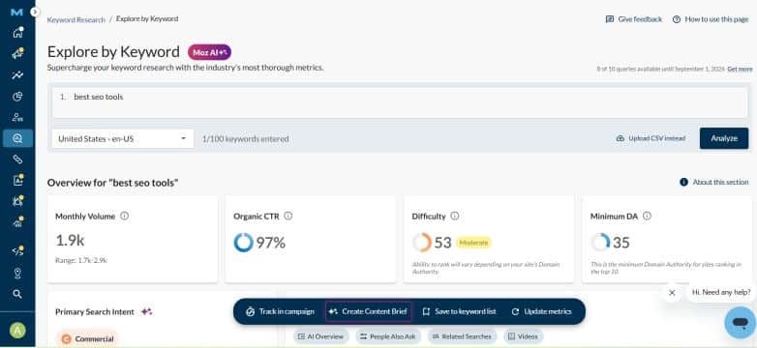Click the 'Primary Search Intent' label
The image size is (757, 348).
coord(95,312)
